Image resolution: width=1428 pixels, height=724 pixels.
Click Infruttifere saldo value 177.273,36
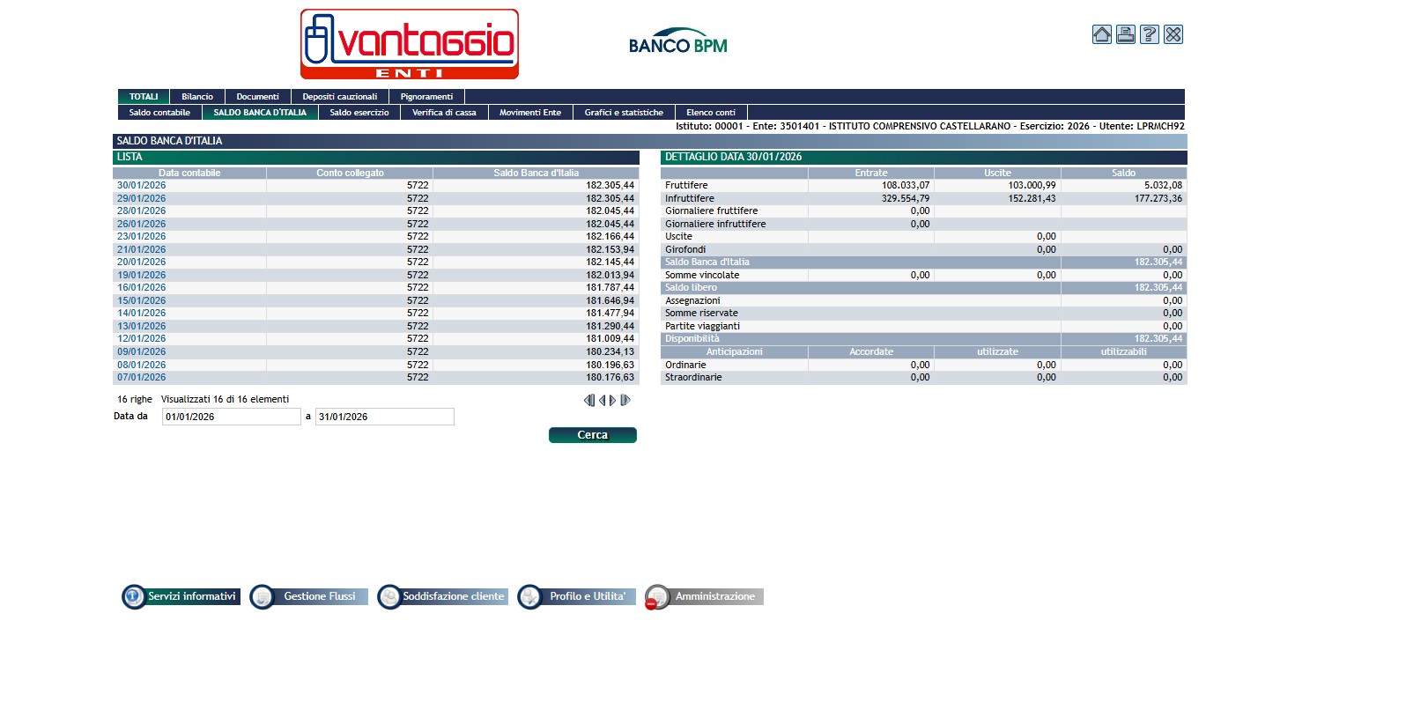[1158, 198]
